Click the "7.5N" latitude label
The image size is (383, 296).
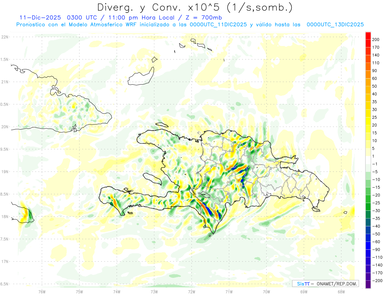pos(4,239)
